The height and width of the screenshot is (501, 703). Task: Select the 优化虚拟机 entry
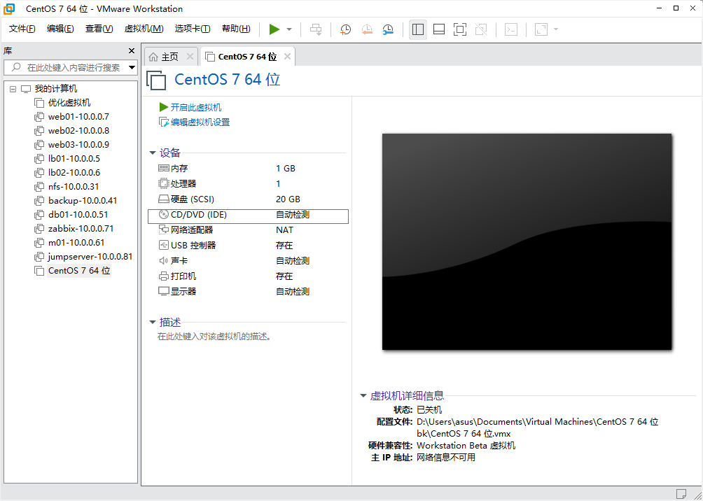click(x=69, y=103)
